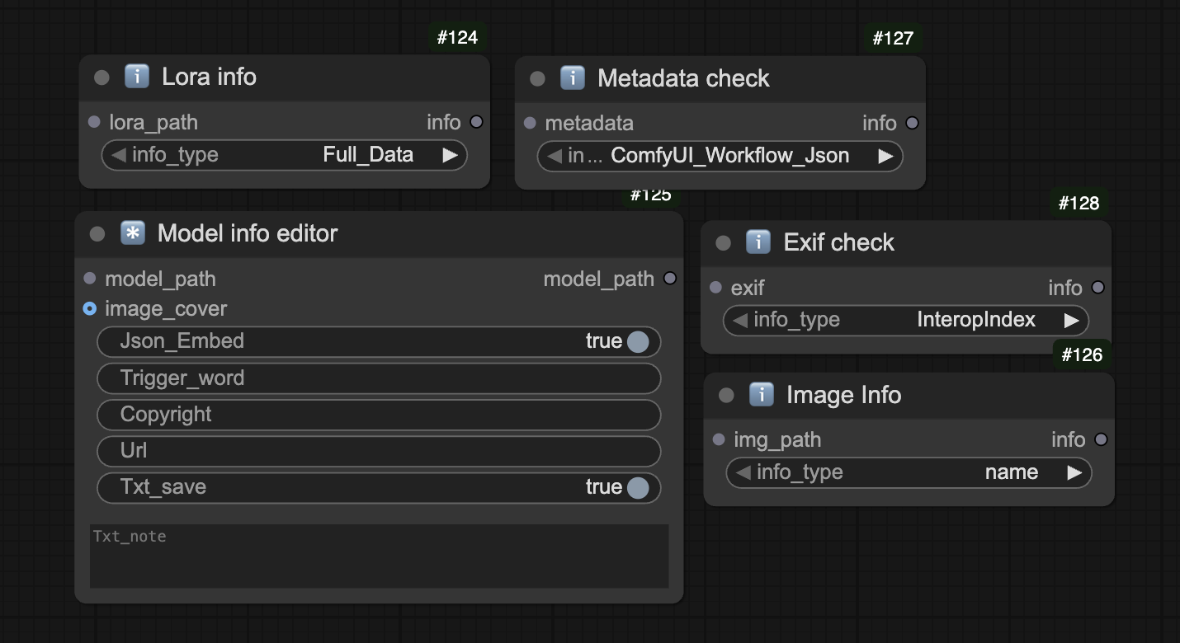This screenshot has width=1180, height=643.
Task: Click the model_path output connector
Action: pos(670,279)
